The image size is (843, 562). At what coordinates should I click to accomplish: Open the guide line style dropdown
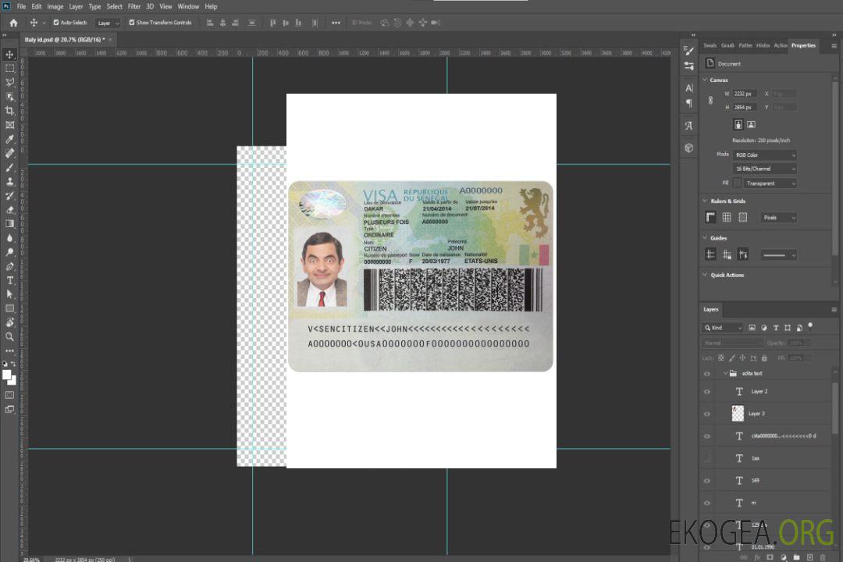[778, 255]
